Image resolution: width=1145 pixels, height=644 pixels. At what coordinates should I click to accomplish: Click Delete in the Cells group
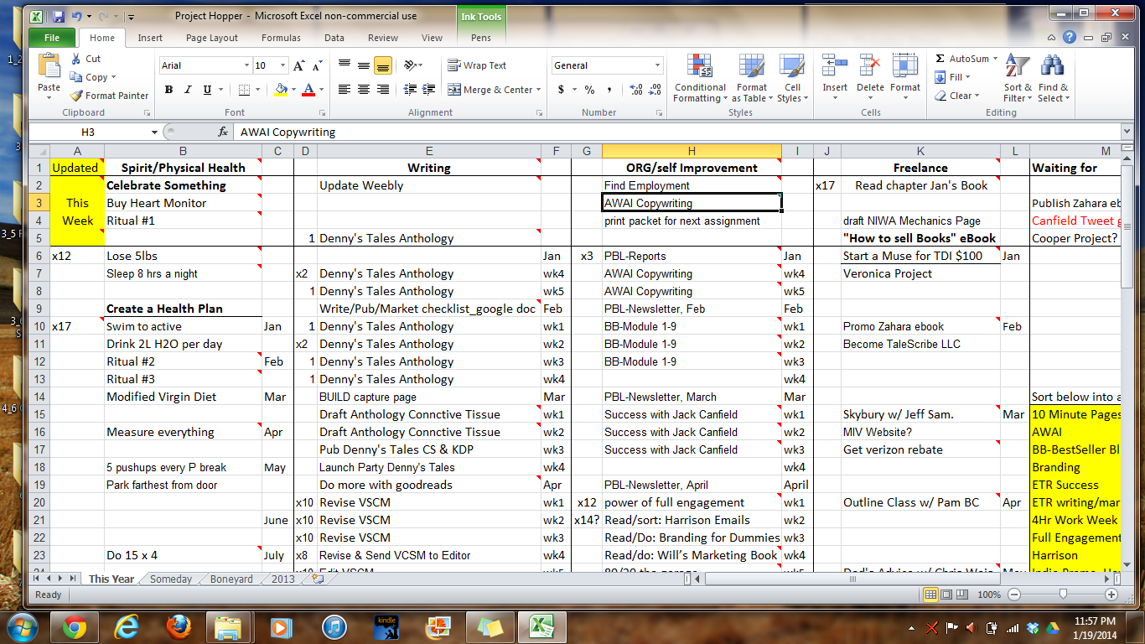[870, 78]
